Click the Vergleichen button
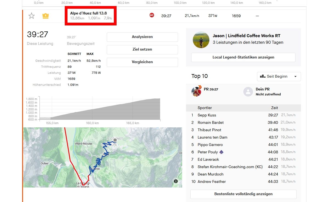This screenshot has height=202, width=324. 142,62
